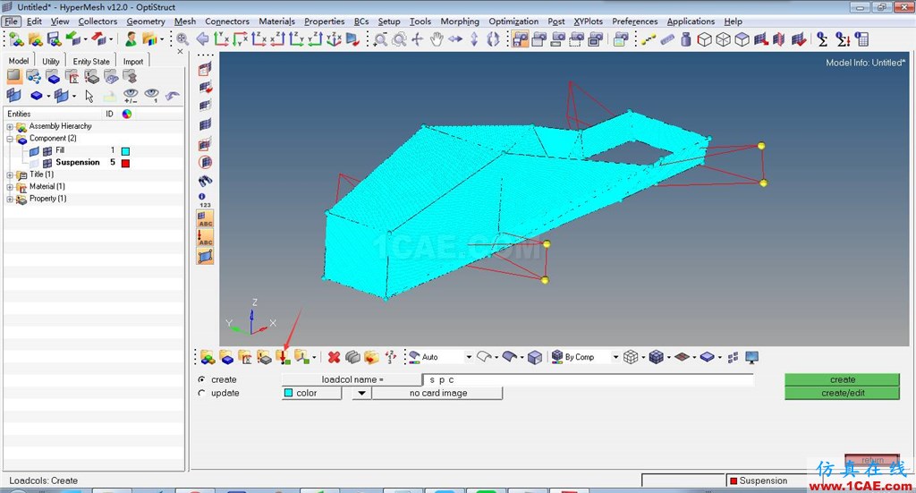Click the Show/Hide eye with plus-minus icon

tap(131, 95)
